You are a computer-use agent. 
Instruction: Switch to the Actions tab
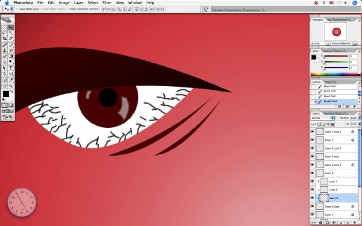tap(329, 82)
